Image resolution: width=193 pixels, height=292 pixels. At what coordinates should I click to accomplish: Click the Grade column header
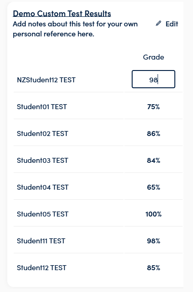(x=153, y=57)
